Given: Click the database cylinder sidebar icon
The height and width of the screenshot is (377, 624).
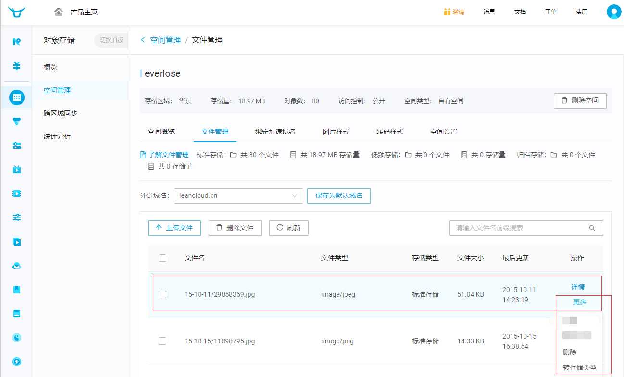Looking at the screenshot, I should coord(17,314).
